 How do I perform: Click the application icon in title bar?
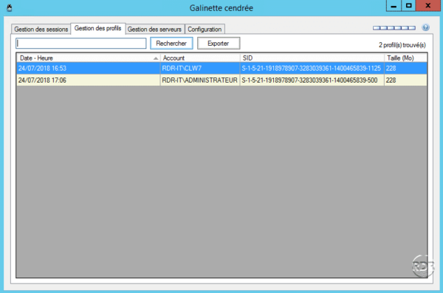coord(10,7)
